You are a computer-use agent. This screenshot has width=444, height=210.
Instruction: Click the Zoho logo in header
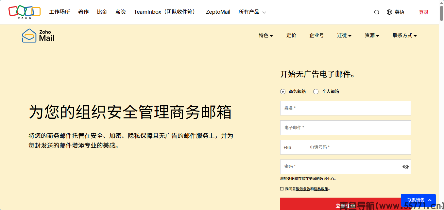click(25, 12)
